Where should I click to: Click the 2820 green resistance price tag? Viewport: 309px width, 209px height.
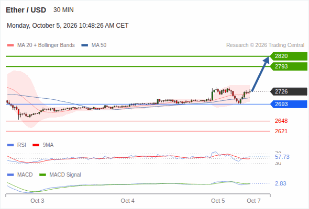(x=289, y=56)
